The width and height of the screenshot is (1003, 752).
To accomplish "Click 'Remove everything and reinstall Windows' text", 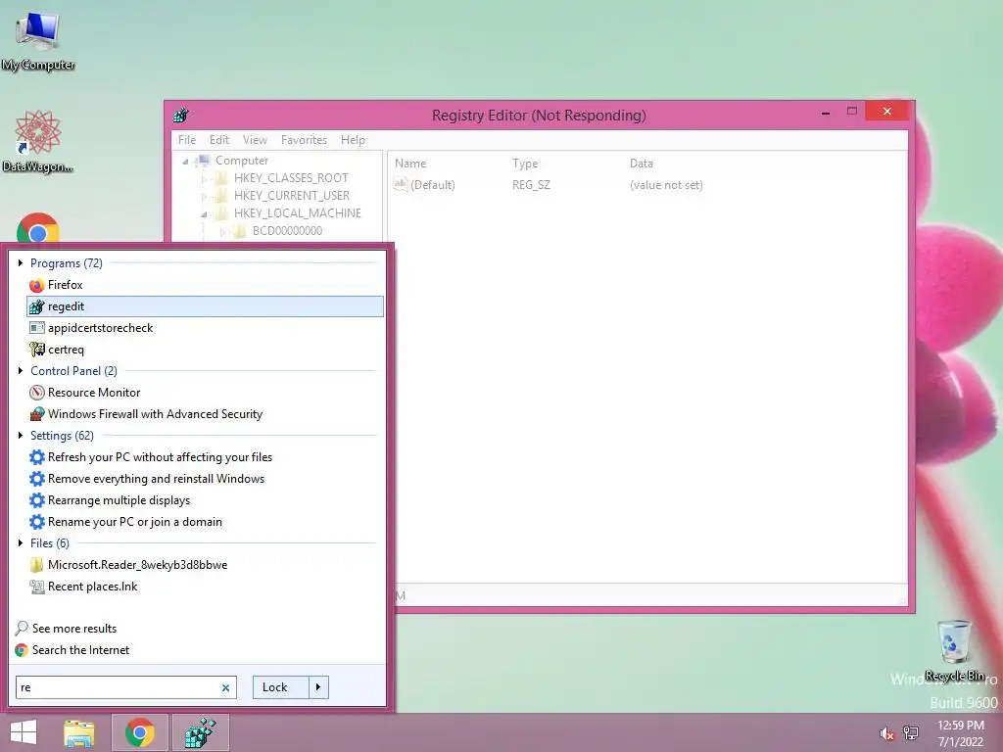I will 156,479.
